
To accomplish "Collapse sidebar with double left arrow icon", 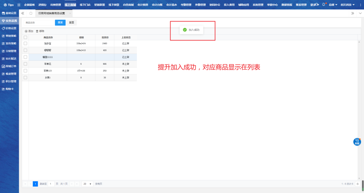I will pyautogui.click(x=23, y=13).
